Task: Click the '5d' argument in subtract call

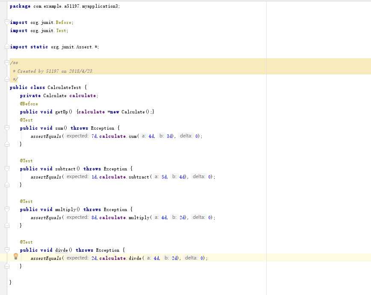Action: click(164, 177)
